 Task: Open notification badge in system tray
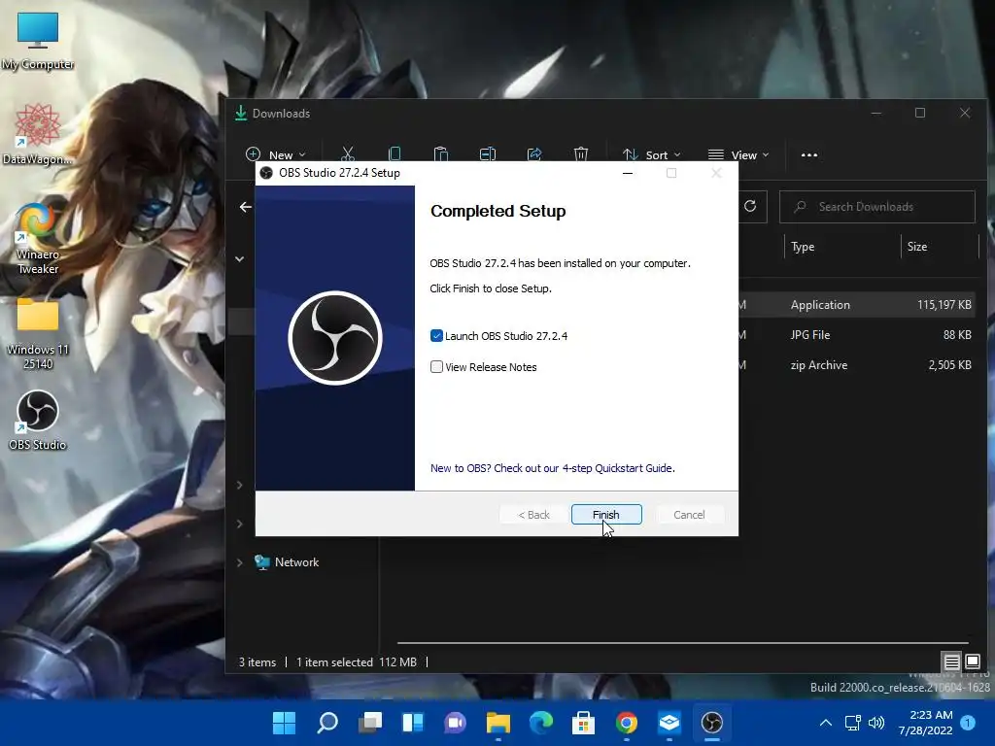pos(968,723)
